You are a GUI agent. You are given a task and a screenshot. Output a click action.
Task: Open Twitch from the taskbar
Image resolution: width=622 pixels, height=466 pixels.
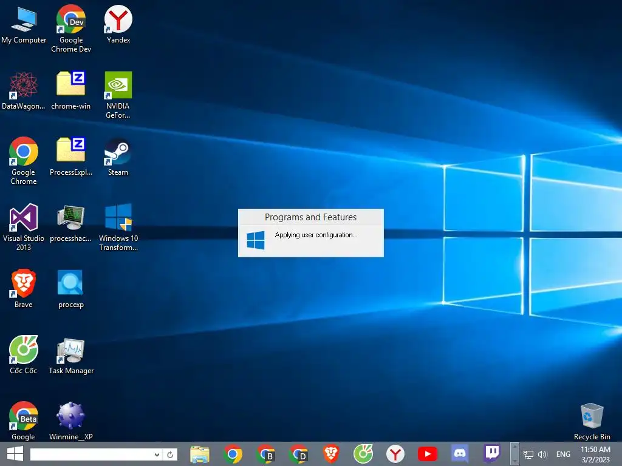tap(492, 454)
